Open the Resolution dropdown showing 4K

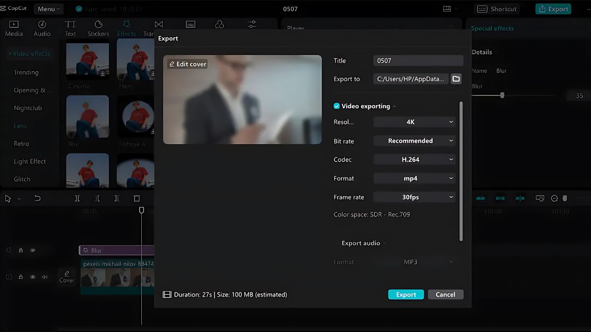click(414, 122)
